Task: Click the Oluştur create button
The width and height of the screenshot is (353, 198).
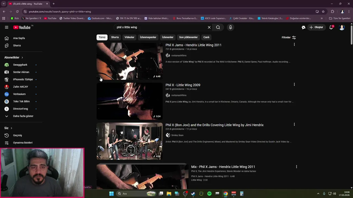Action: pos(316,27)
